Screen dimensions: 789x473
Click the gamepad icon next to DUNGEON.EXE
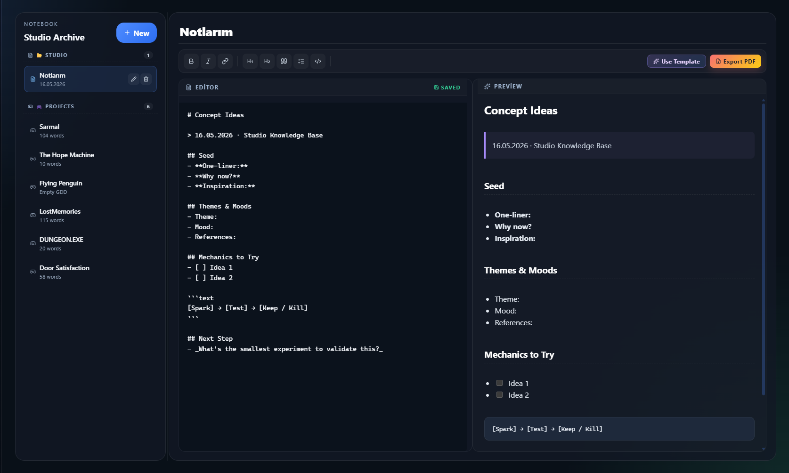click(33, 243)
